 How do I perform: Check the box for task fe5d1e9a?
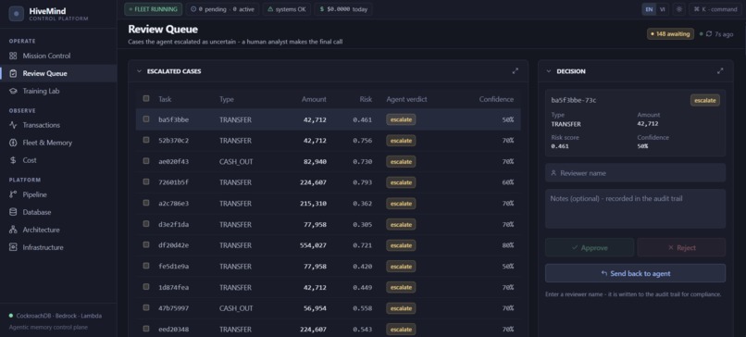pyautogui.click(x=146, y=266)
